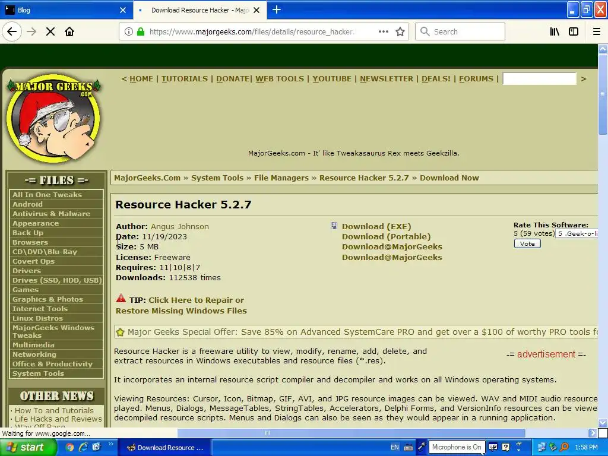Click the vertical scrollbar down arrow
The height and width of the screenshot is (456, 608).
(603, 423)
